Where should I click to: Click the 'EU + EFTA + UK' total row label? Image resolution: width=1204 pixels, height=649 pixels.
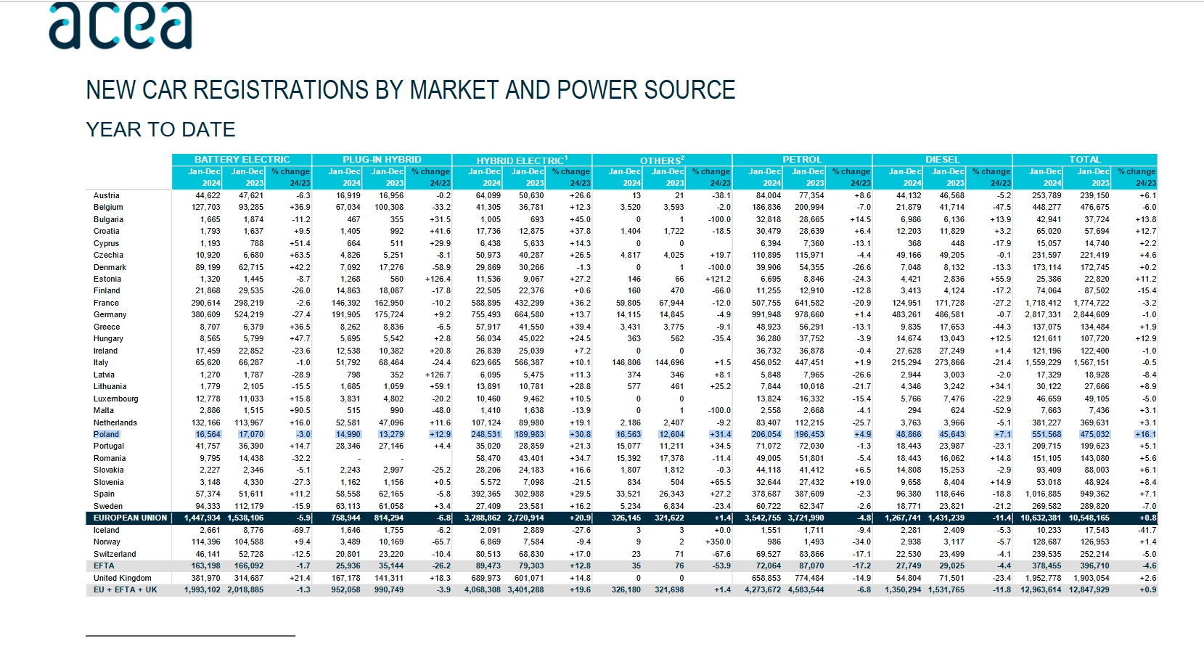(126, 589)
